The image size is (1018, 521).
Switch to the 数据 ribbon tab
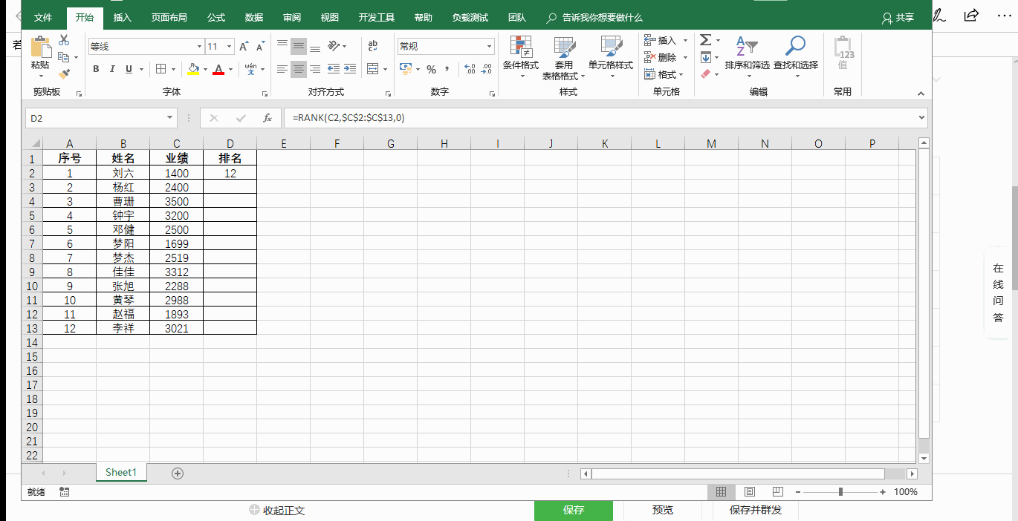(254, 17)
